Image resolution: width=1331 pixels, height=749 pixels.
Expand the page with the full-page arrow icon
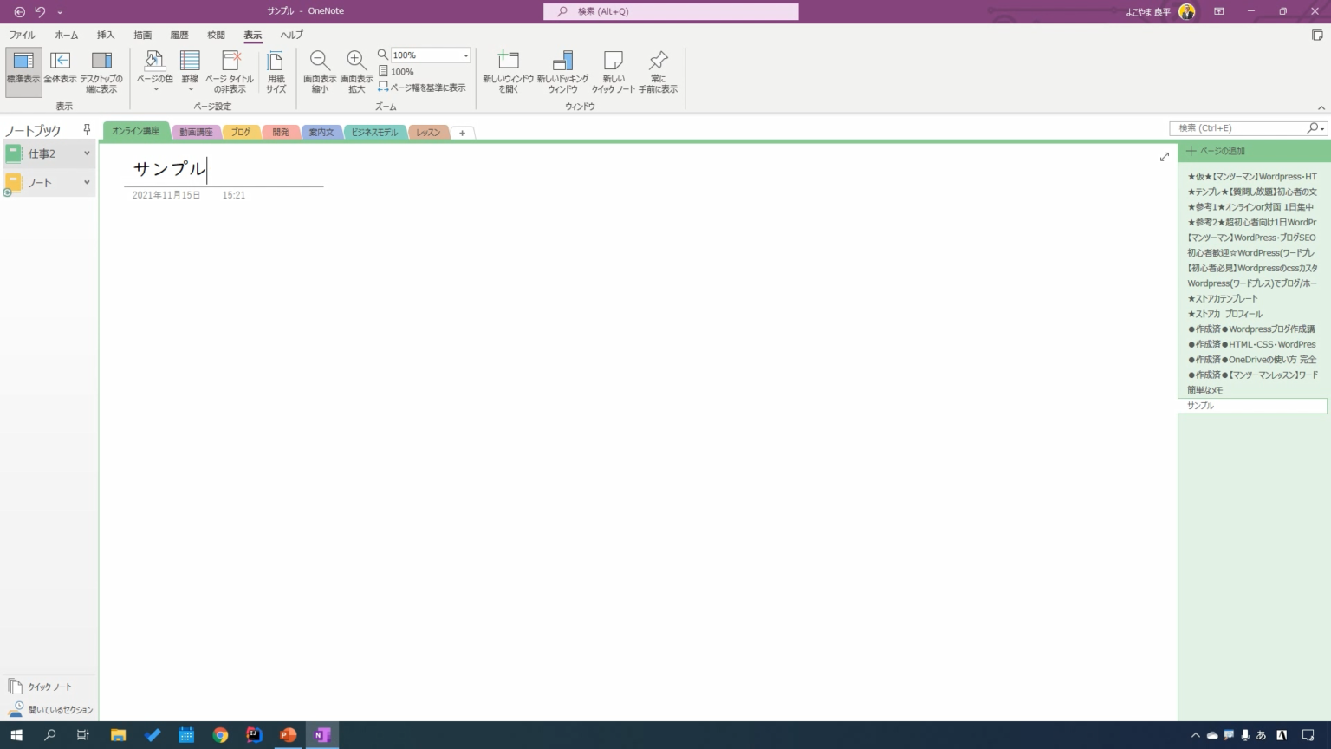click(1165, 157)
